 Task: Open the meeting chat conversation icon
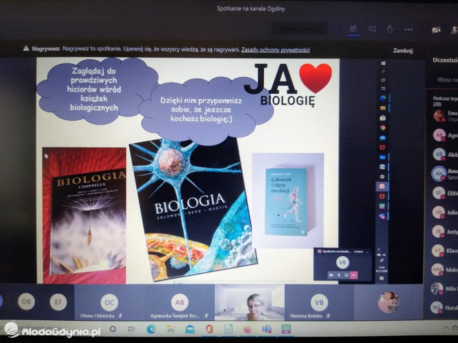click(x=372, y=29)
